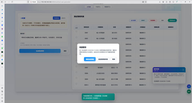Click the blue-text load config toolbar button
This screenshot has height=103, width=192.
(x=133, y=20)
